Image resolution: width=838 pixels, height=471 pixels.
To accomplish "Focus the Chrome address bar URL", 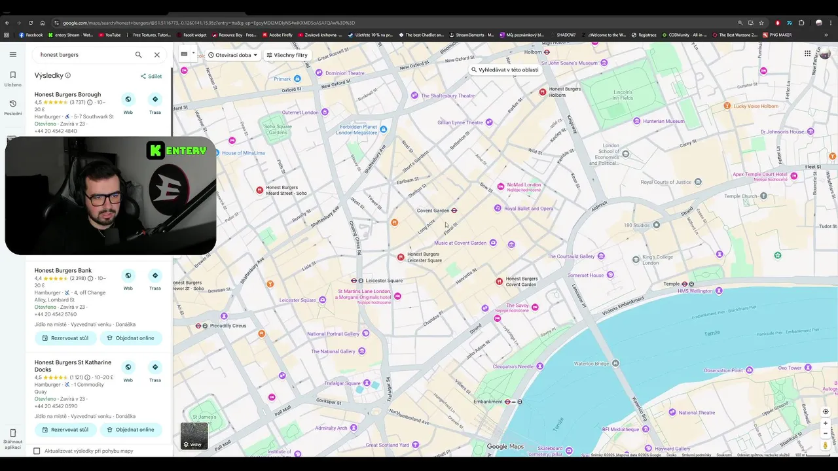I will coord(393,22).
